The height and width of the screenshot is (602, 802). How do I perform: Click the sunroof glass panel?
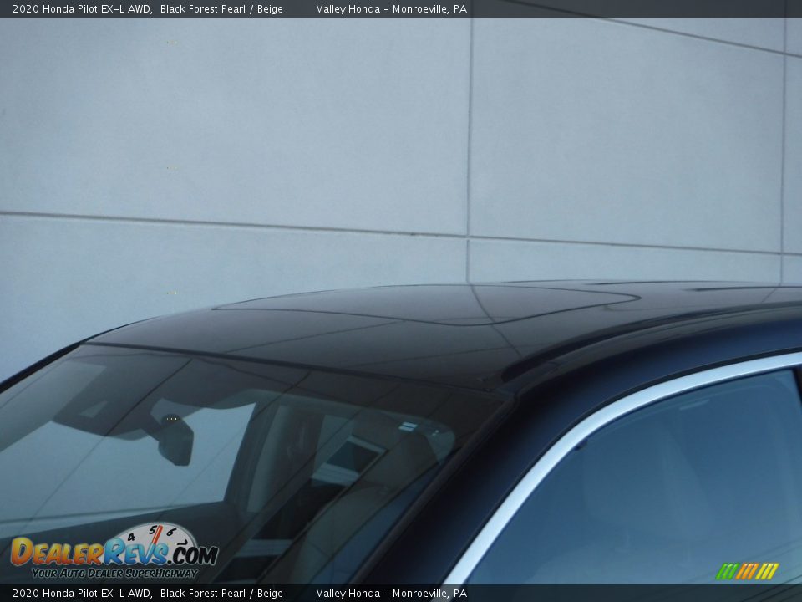pos(426,304)
